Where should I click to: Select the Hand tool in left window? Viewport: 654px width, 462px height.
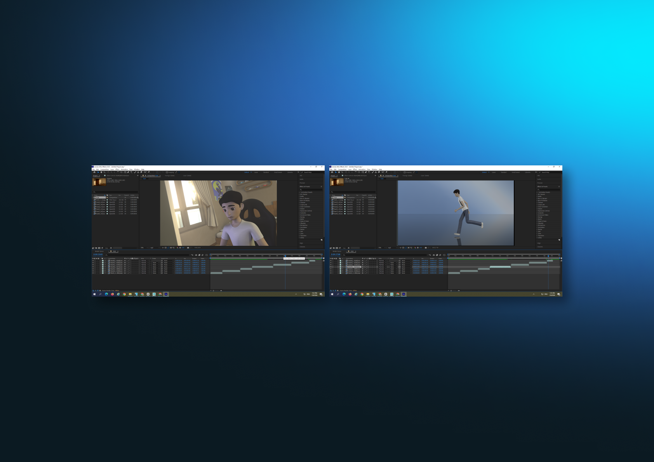[x=101, y=172]
